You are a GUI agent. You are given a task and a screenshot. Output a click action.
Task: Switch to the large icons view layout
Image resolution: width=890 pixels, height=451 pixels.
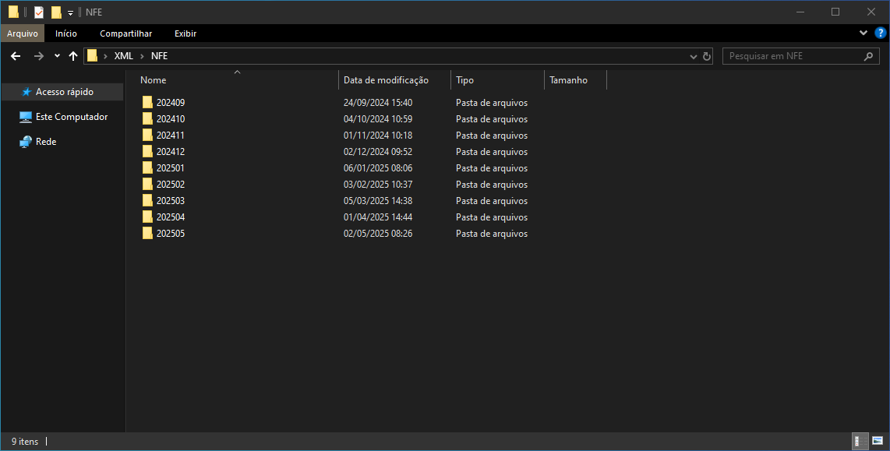[x=878, y=441]
